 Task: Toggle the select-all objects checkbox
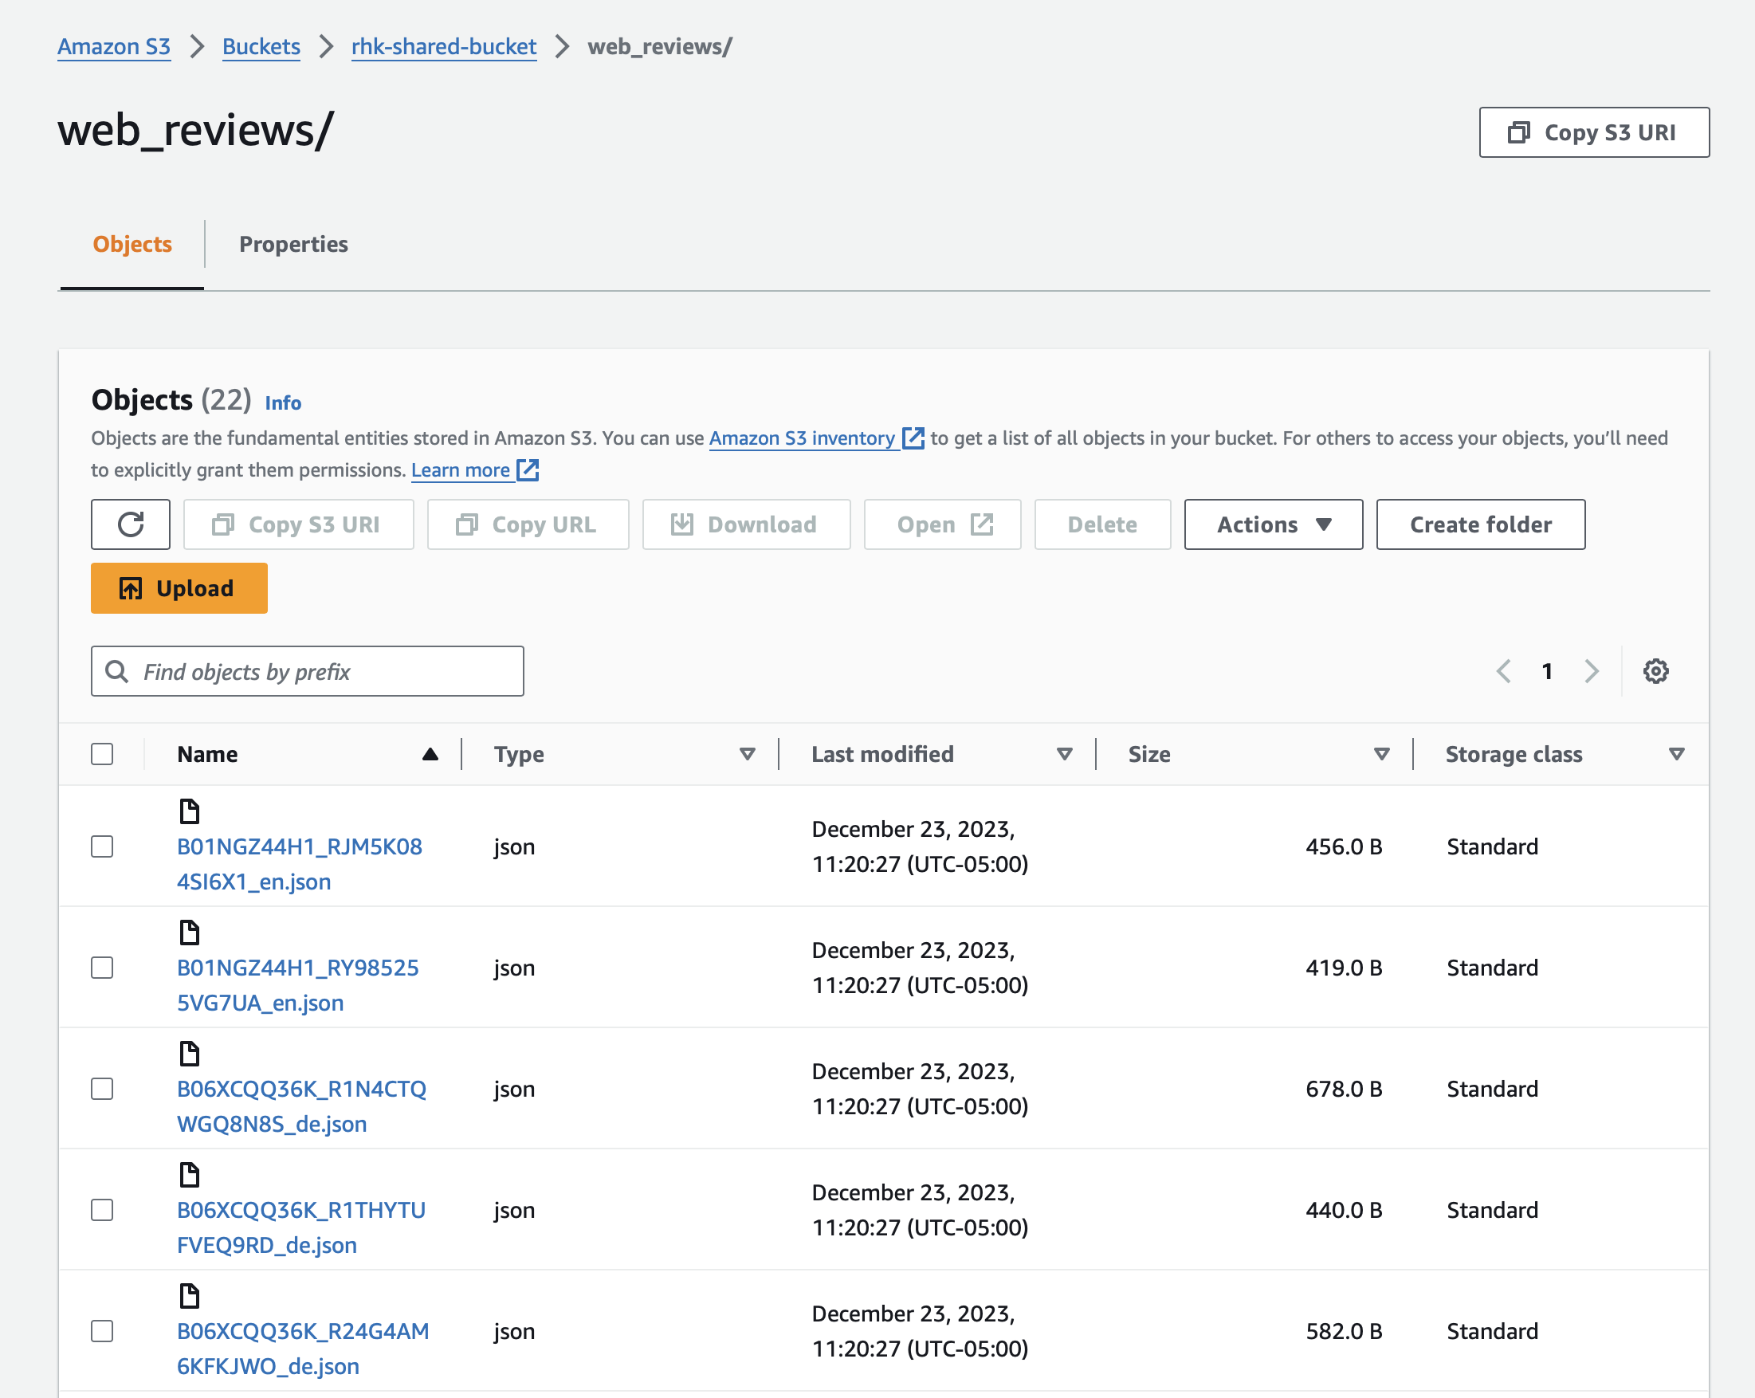click(x=102, y=754)
